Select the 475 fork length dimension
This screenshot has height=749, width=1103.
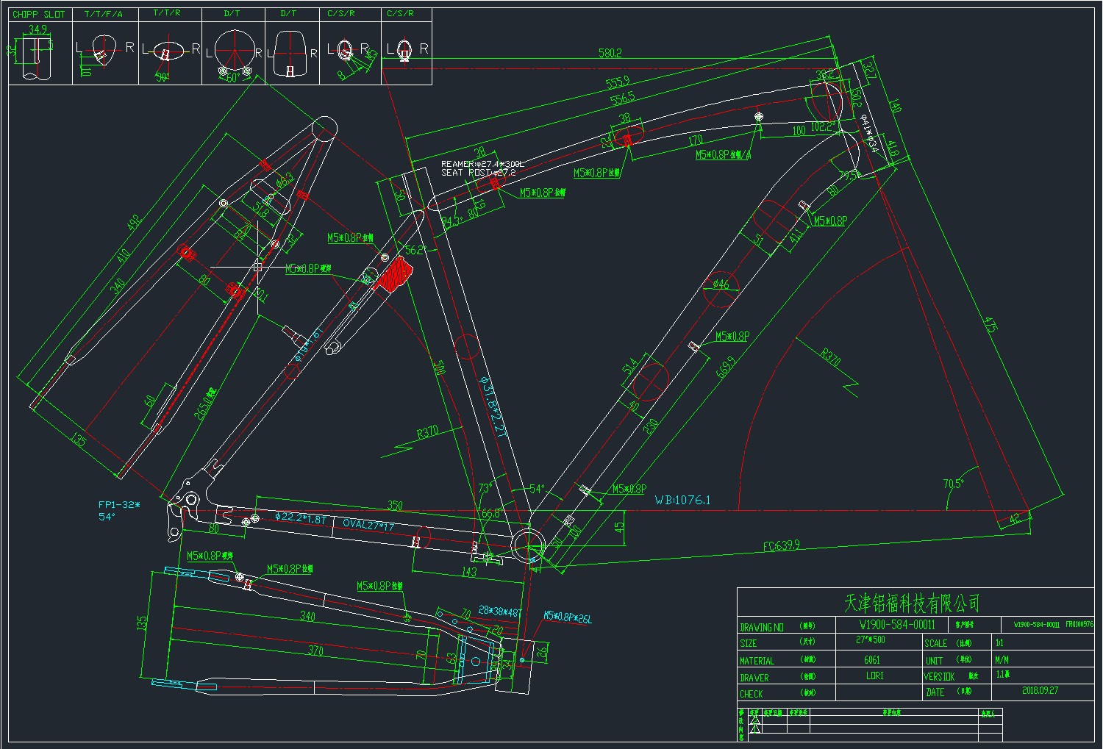coord(990,324)
